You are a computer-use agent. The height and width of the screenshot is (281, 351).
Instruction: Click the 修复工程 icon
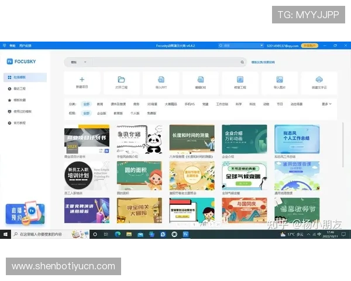point(240,80)
